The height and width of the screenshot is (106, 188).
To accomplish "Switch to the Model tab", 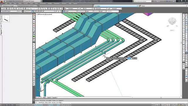I will tap(44, 97).
